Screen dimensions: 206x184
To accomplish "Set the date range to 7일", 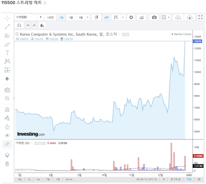I will 48,179.
